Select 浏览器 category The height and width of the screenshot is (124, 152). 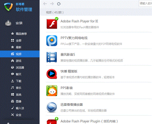point(20,67)
